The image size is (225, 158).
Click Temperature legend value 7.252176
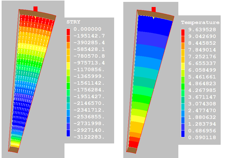(x=202, y=57)
